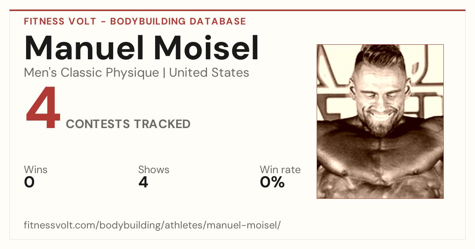
Task: Click the 0% win rate value
Action: coord(272,182)
